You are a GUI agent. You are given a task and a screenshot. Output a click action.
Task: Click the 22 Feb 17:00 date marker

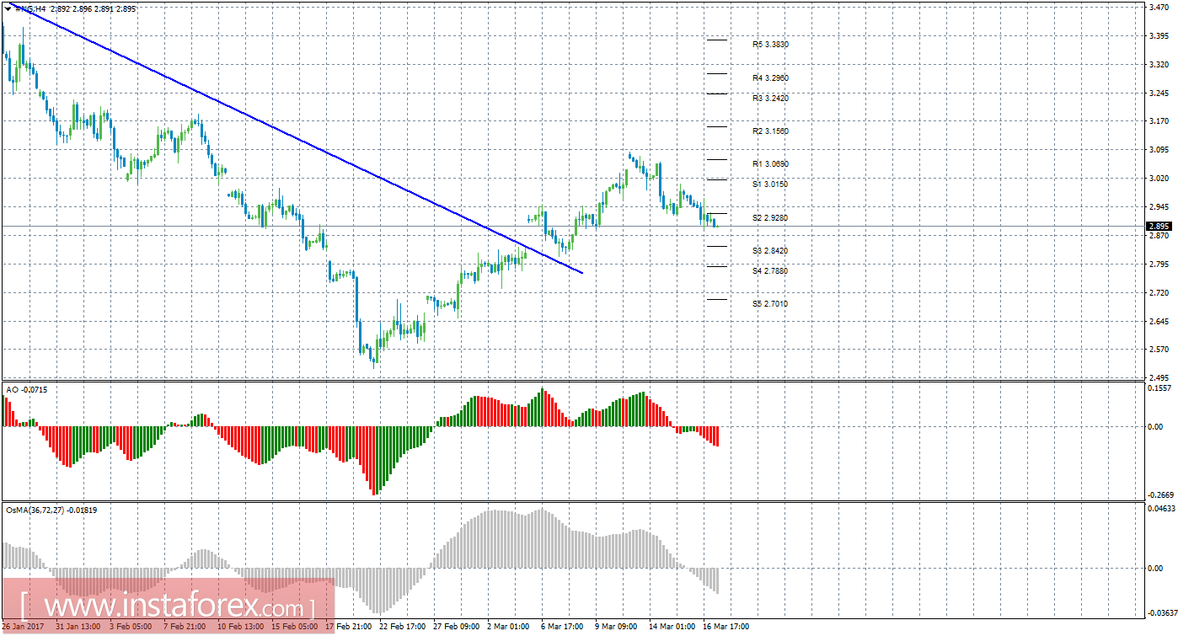[400, 627]
